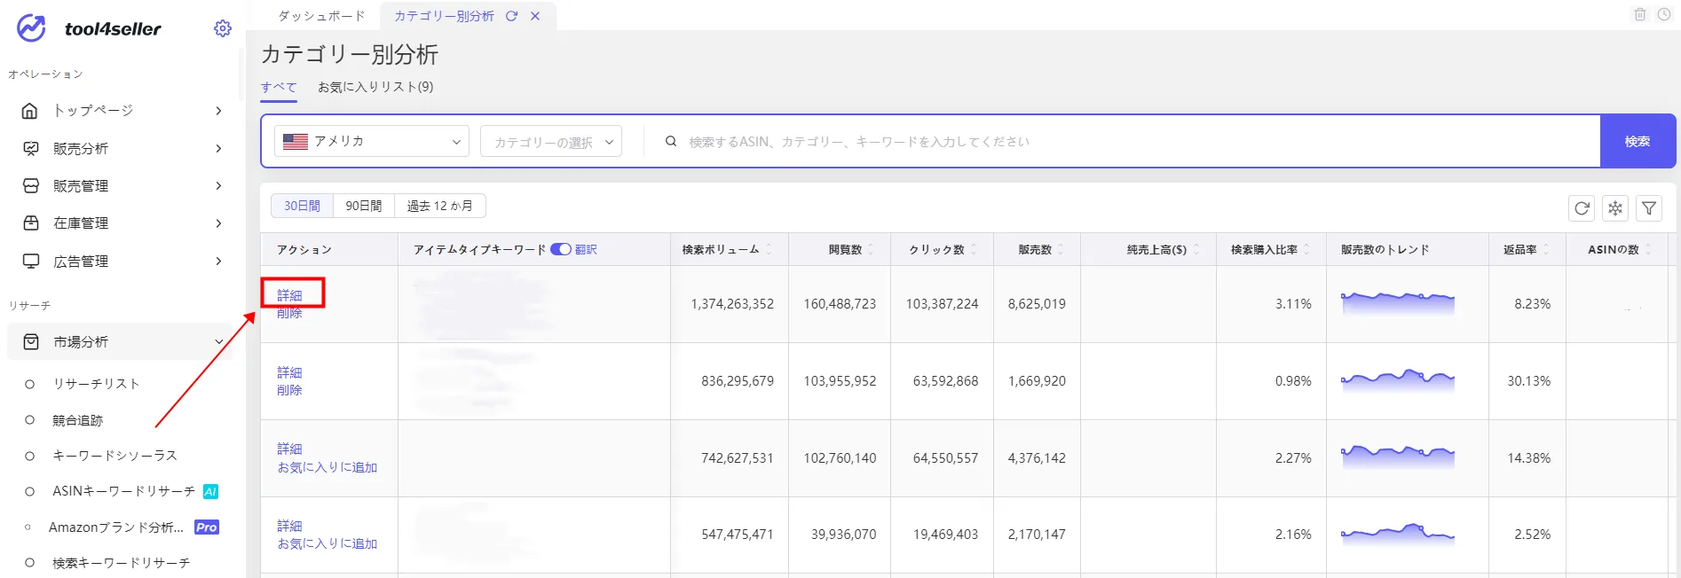Expand the 広告管理 menu chevron
Viewport: 1681px width, 578px height.
tap(218, 261)
